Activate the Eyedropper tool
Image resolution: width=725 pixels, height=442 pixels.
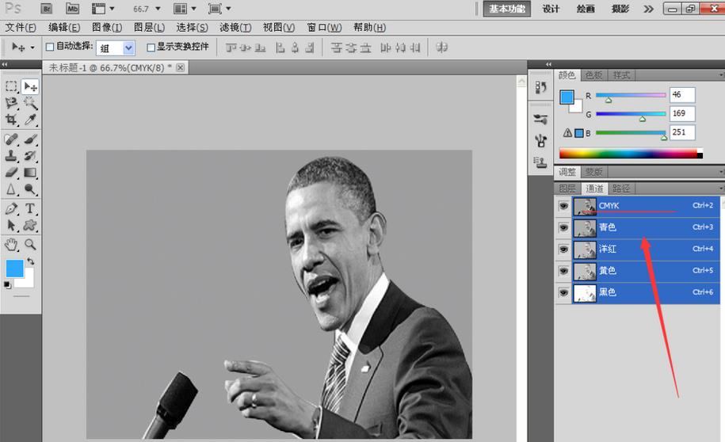pos(30,120)
